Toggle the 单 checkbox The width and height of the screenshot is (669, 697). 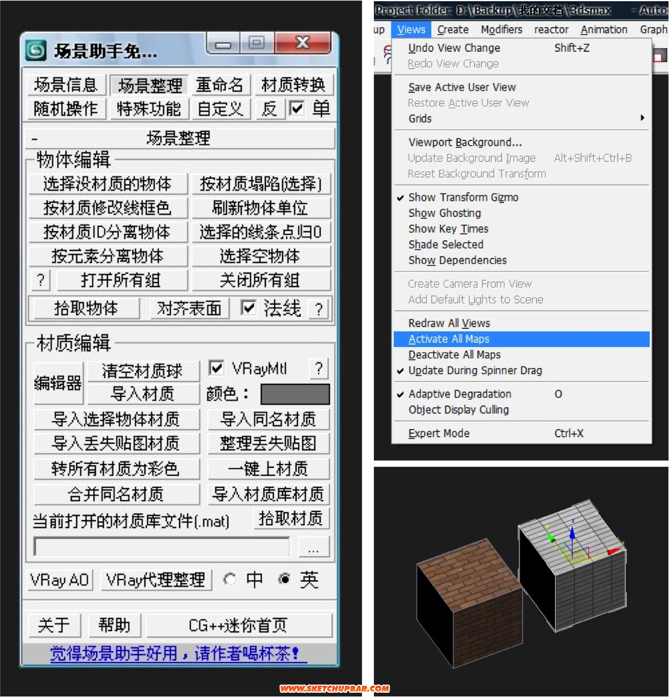click(296, 108)
